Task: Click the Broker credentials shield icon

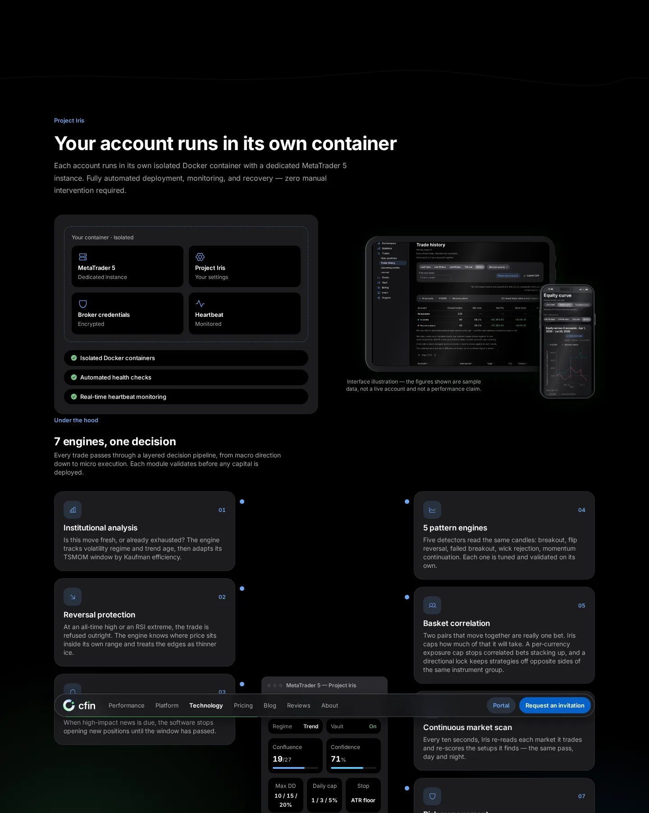Action: (83, 304)
